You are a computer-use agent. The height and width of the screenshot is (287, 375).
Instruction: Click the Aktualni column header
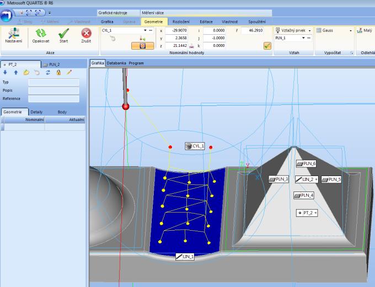tap(65, 120)
